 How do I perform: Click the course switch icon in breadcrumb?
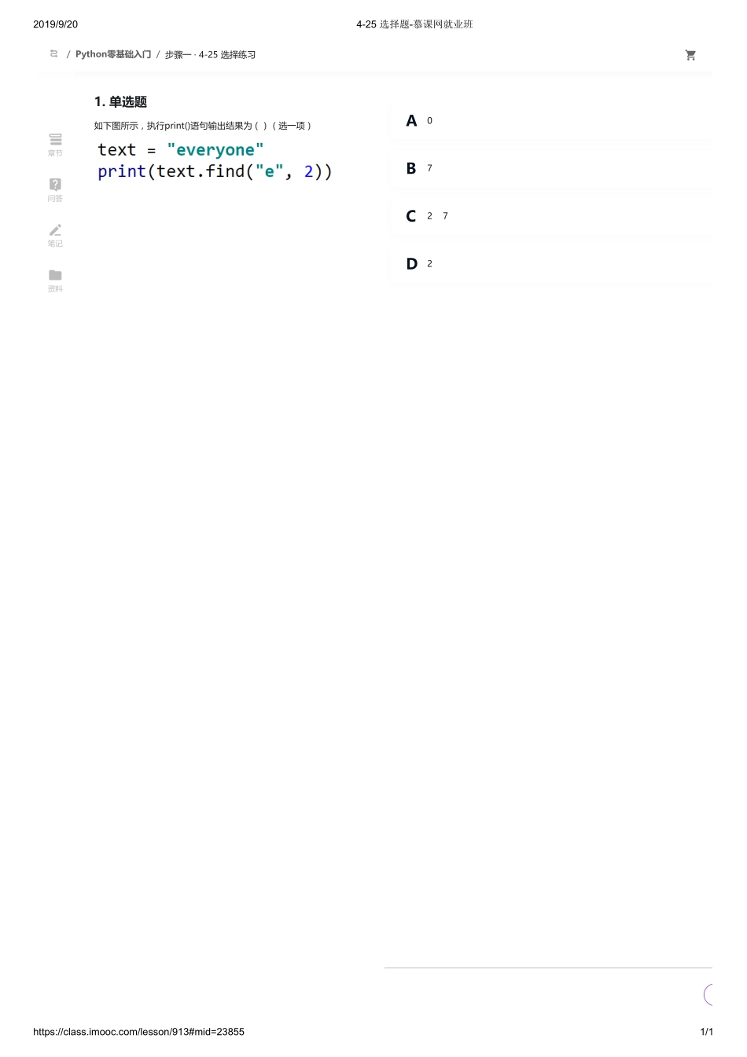click(x=53, y=54)
